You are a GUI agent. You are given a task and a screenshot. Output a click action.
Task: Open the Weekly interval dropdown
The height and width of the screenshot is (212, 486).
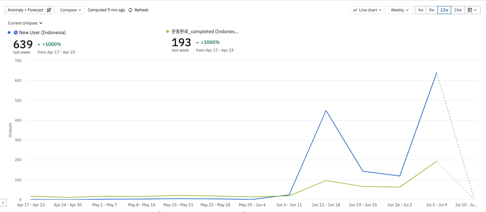[x=400, y=10]
